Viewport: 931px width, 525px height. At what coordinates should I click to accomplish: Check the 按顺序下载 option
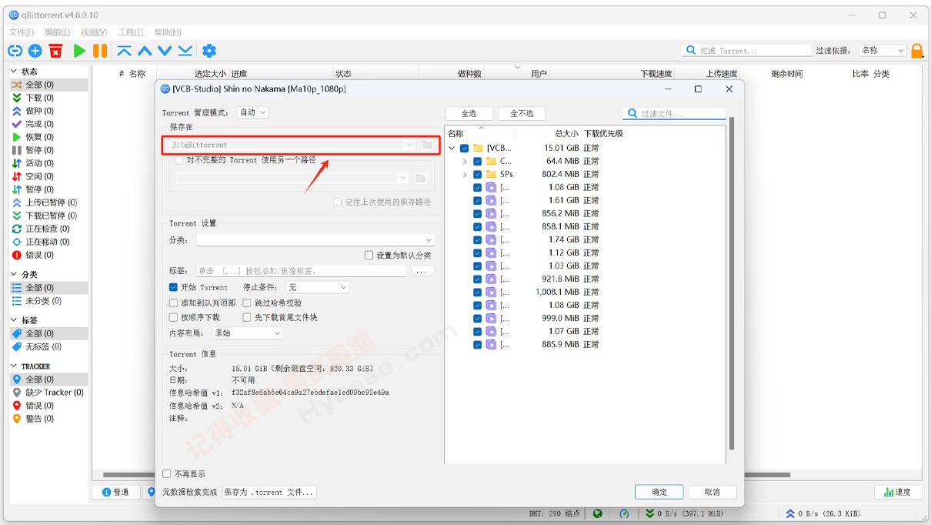(x=173, y=316)
